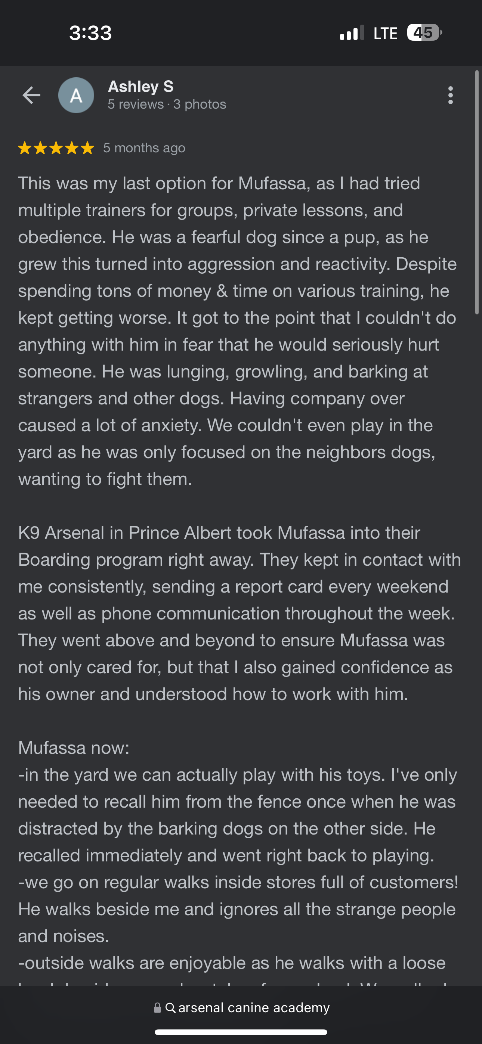Tap the '5 months ago' timestamp
482x1044 pixels.
tap(144, 148)
